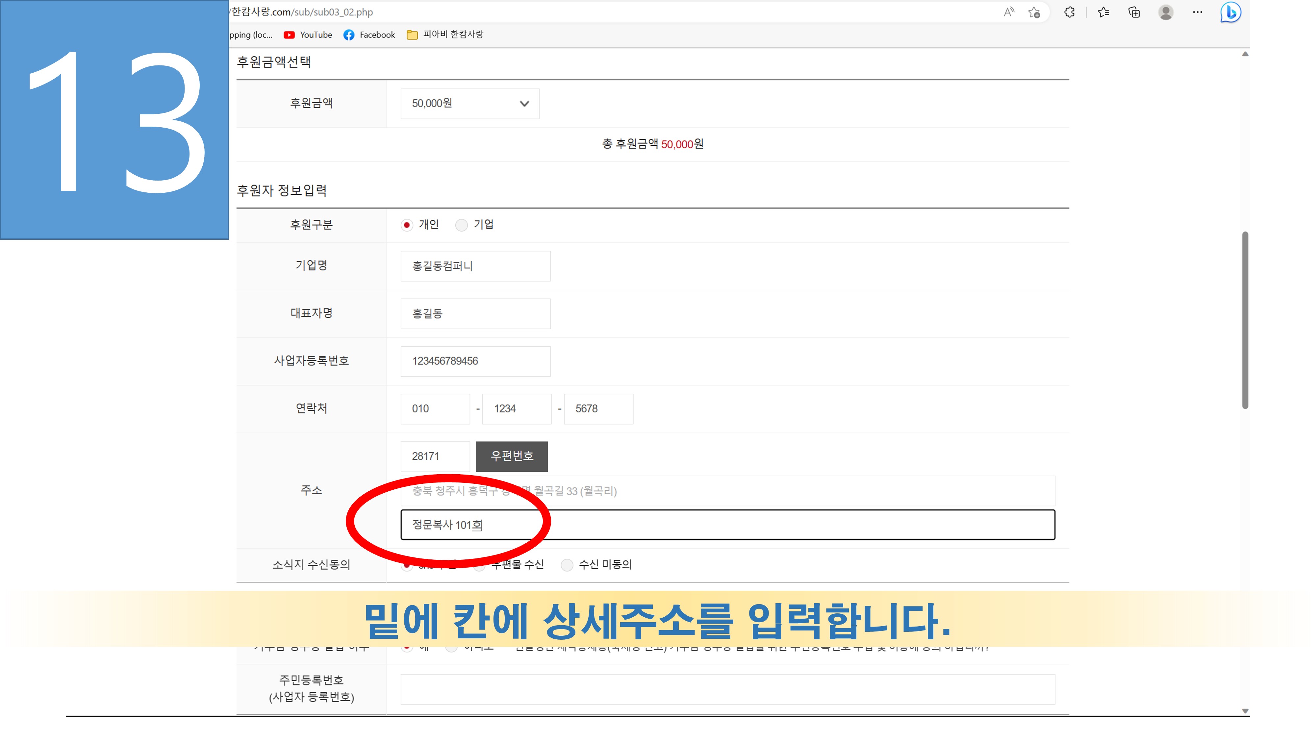
Task: Select the 기업 radio button
Action: coord(461,225)
